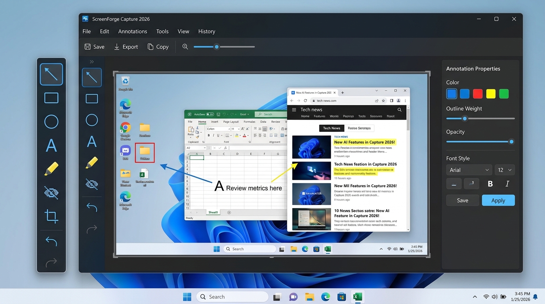Click the Outline Weight slider handle

coord(465,118)
